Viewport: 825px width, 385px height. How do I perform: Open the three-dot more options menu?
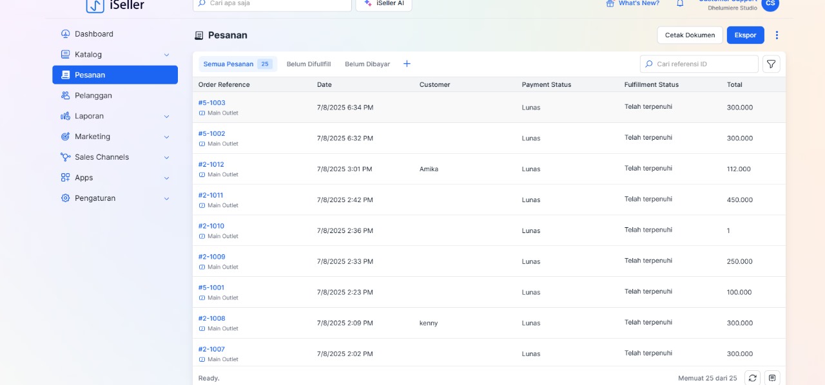[777, 35]
